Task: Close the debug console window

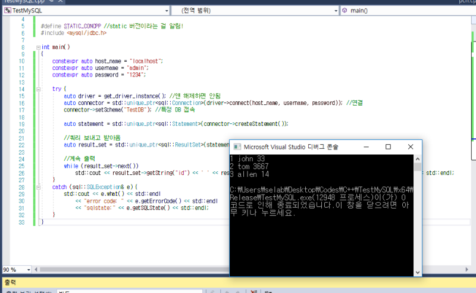Action: point(410,146)
